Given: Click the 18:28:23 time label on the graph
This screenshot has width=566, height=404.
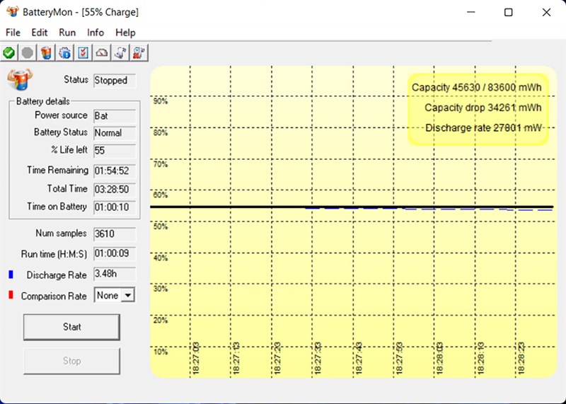Looking at the screenshot, I should coord(521,359).
